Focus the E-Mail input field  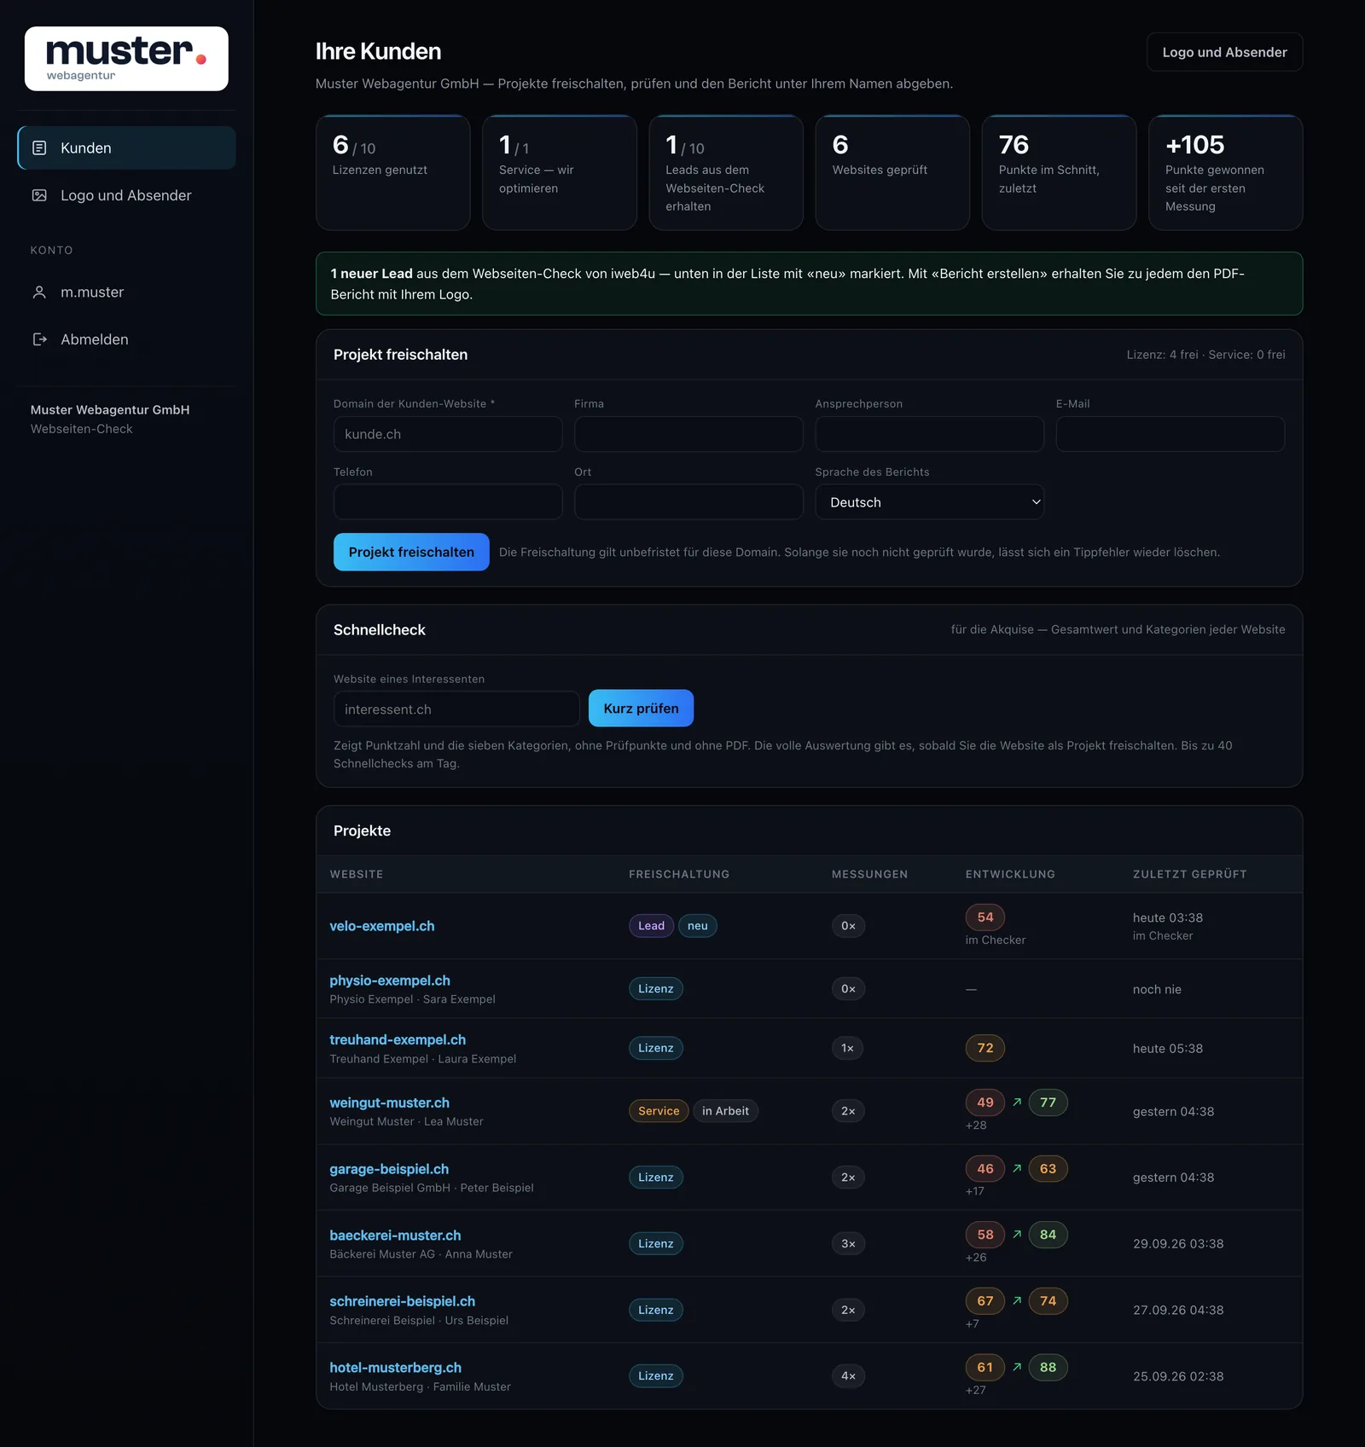coord(1170,434)
